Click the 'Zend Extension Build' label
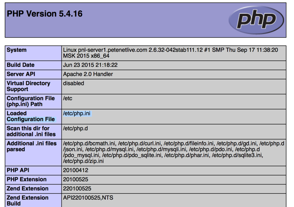This screenshot has height=207, width=294. 27,200
